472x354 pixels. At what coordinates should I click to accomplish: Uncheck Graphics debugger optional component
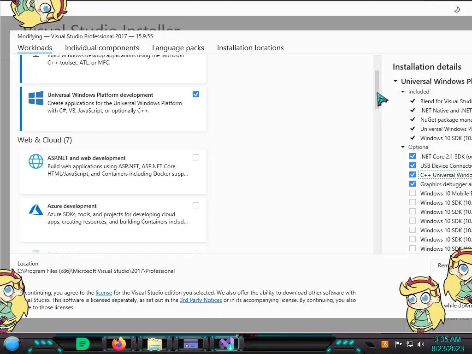[x=413, y=184]
